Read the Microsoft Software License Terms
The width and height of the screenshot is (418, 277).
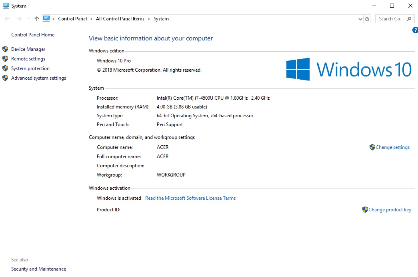click(x=190, y=198)
